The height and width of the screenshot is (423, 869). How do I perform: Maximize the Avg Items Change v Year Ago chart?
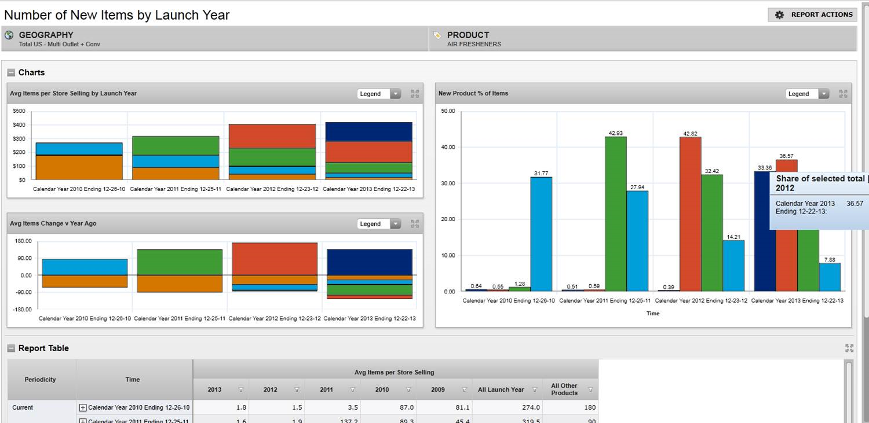point(415,224)
